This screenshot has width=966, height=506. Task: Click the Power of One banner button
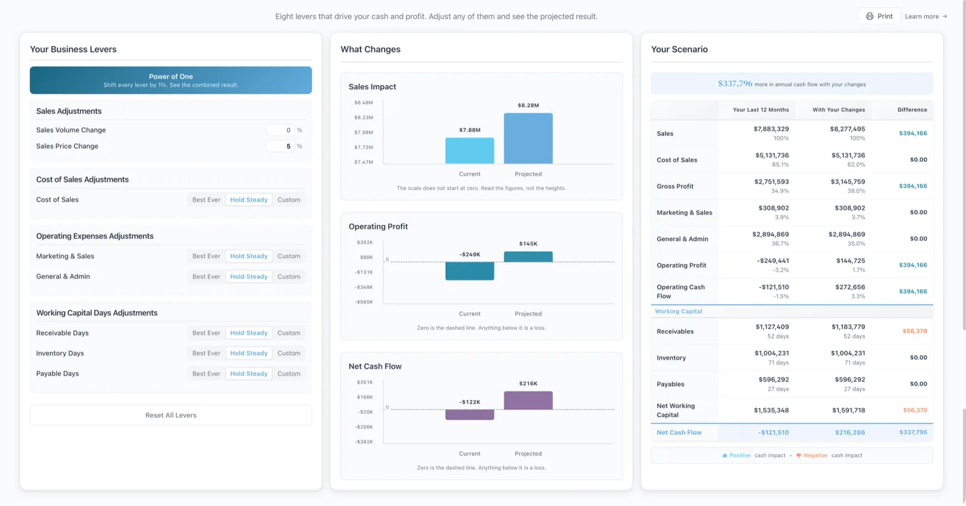(171, 80)
